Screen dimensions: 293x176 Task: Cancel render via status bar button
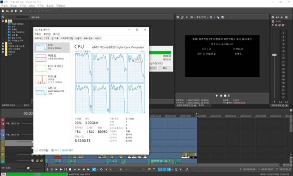coord(4,174)
